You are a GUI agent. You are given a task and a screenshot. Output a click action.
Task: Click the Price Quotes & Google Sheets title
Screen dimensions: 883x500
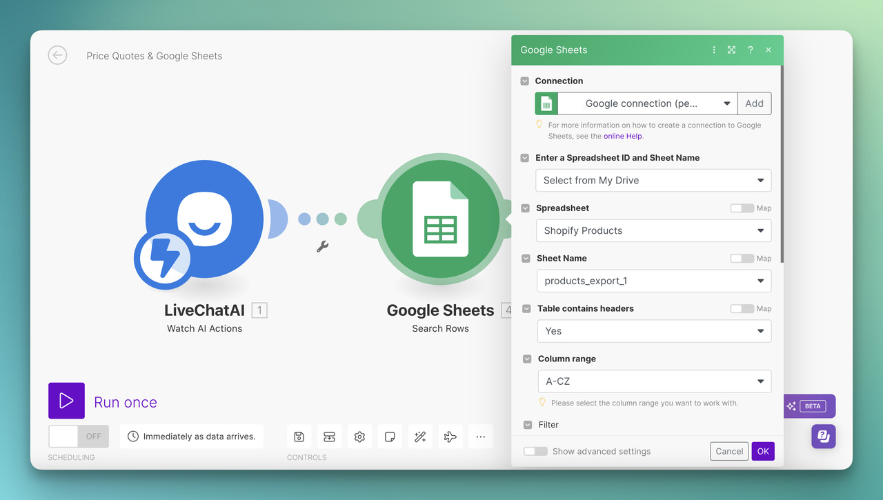(155, 56)
